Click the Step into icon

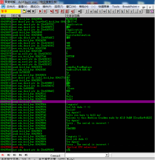[52, 11]
